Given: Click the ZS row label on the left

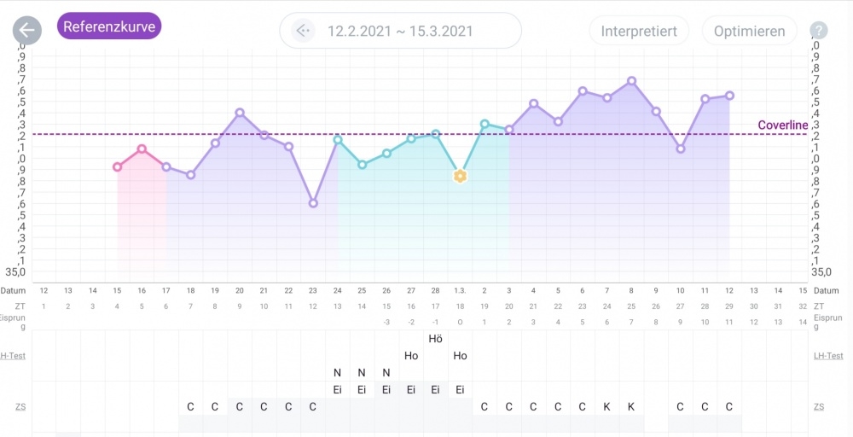Looking at the screenshot, I should pyautogui.click(x=20, y=407).
